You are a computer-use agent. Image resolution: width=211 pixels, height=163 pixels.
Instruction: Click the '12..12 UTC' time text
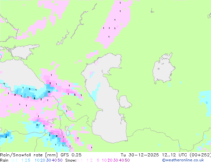[174, 155]
